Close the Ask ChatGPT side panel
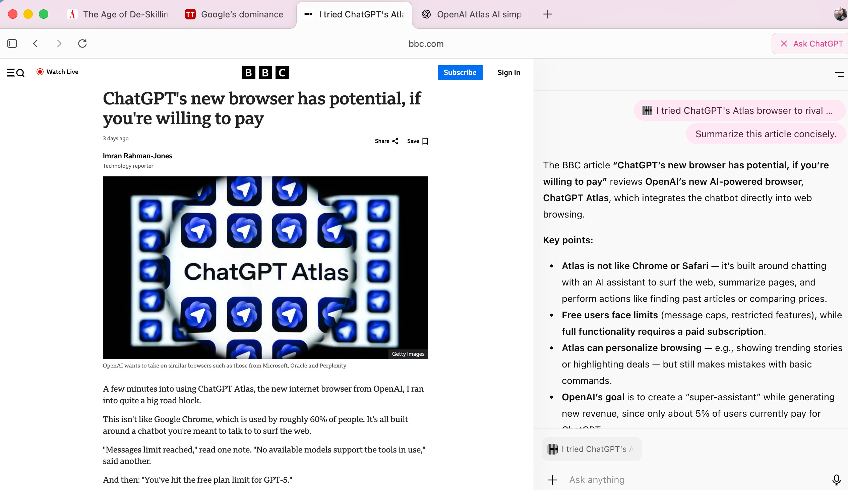 tap(784, 44)
